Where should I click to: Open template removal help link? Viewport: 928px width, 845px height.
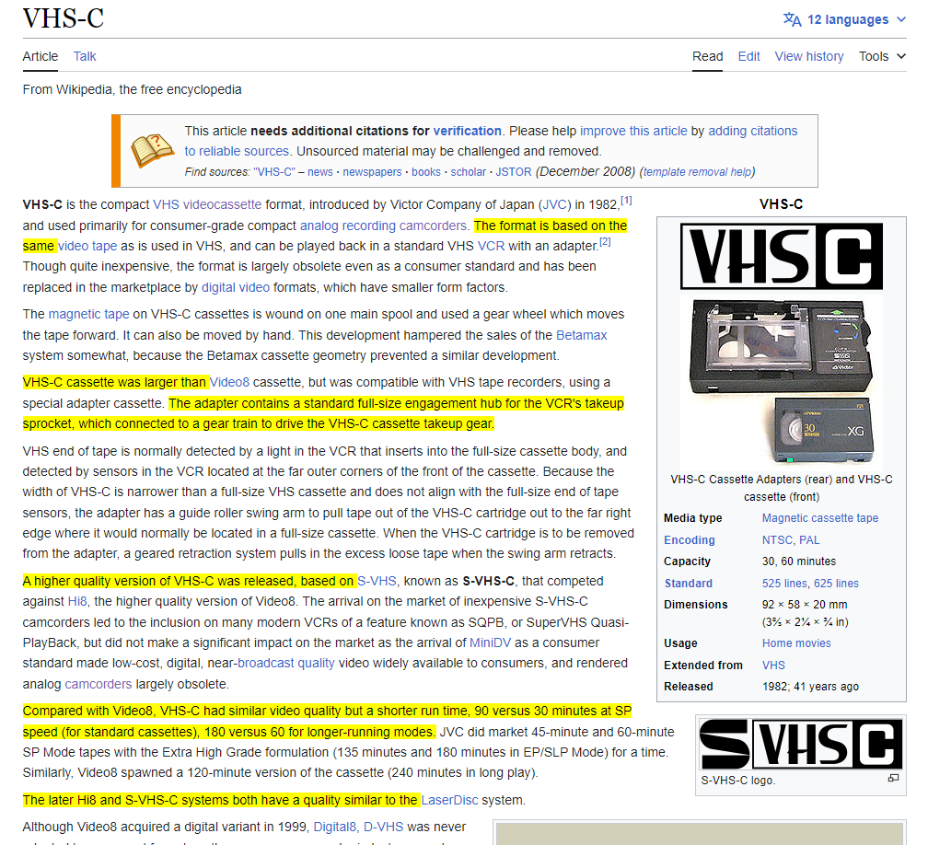click(697, 171)
